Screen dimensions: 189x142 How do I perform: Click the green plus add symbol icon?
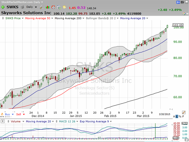pyautogui.click(x=3, y=7)
